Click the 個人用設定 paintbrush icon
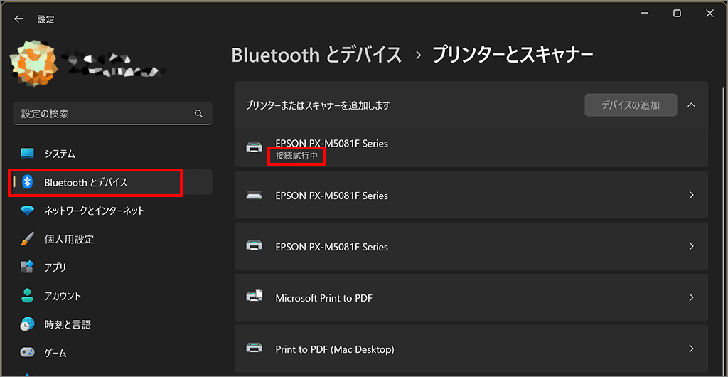This screenshot has width=728, height=377. 28,240
